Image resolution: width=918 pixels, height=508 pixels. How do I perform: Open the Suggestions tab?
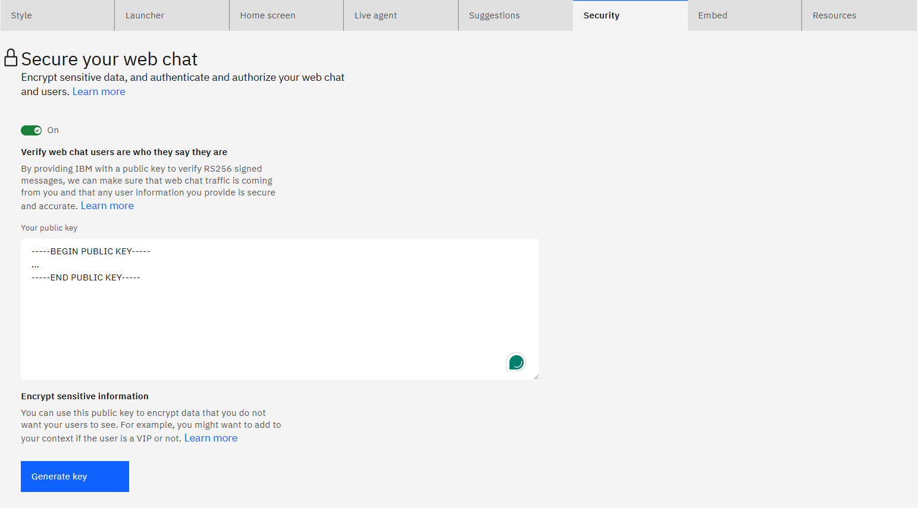pyautogui.click(x=515, y=15)
